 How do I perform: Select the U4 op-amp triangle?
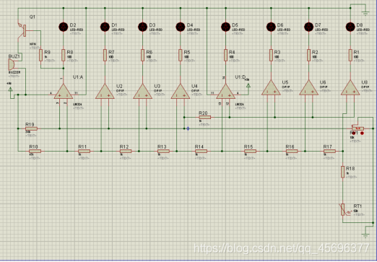[x=181, y=92]
